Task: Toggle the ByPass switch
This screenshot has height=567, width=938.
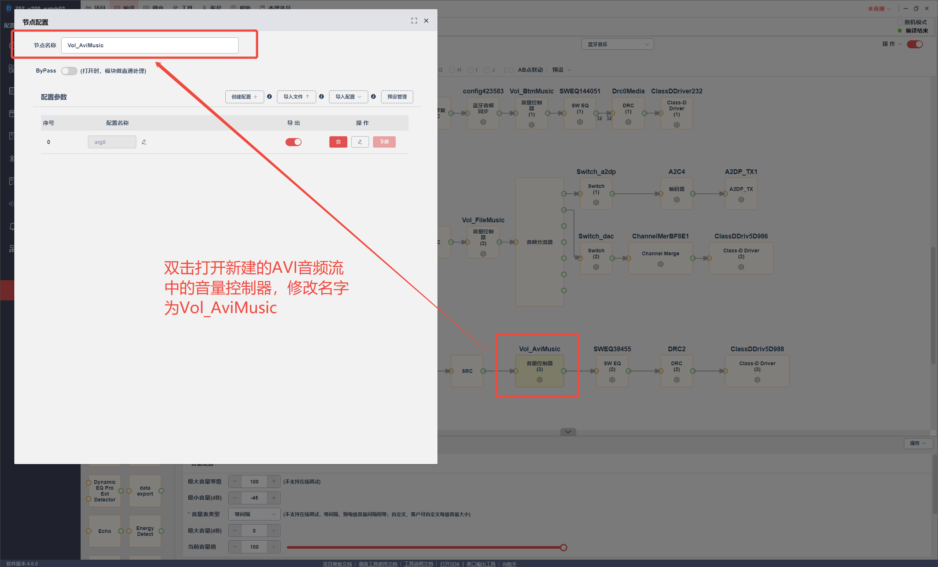Action: [69, 71]
